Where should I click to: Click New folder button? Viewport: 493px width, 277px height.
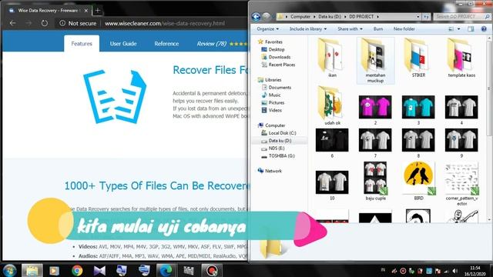tap(404, 29)
